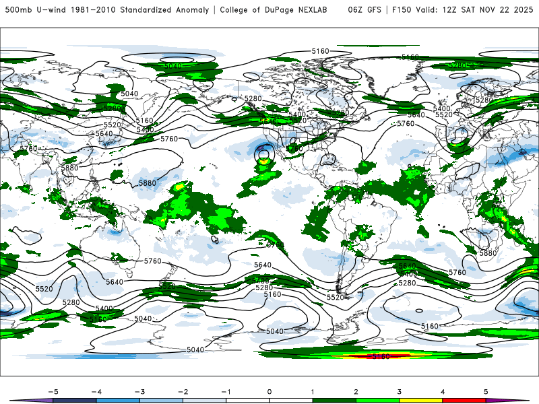This screenshot has width=539, height=404.
Task: Select the medium blue swatch between -4 and -3
Action: point(118,401)
